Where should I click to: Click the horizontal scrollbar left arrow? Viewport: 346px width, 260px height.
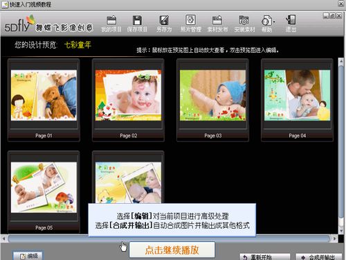(x=3, y=239)
